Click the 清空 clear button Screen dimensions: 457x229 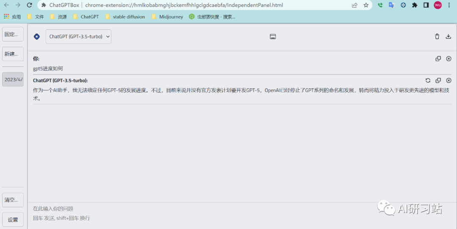(x=13, y=200)
